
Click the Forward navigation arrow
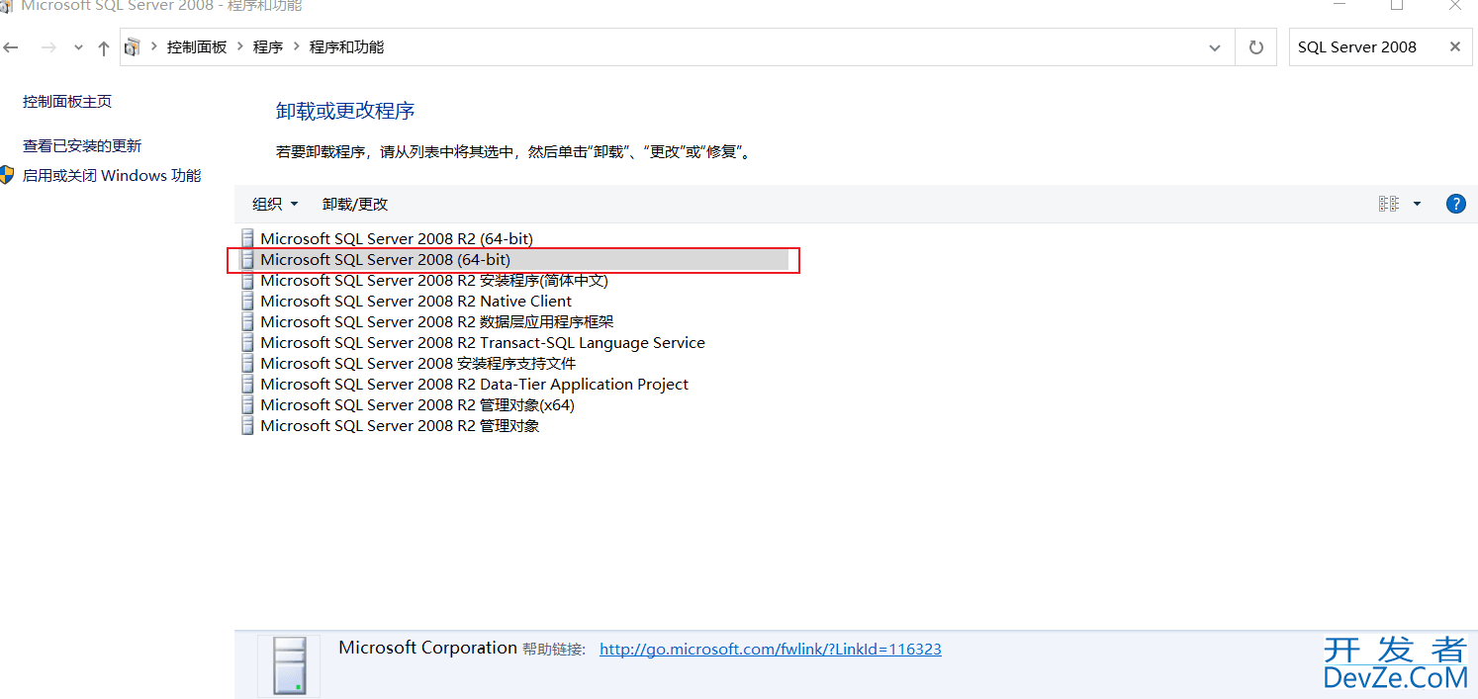(x=47, y=47)
